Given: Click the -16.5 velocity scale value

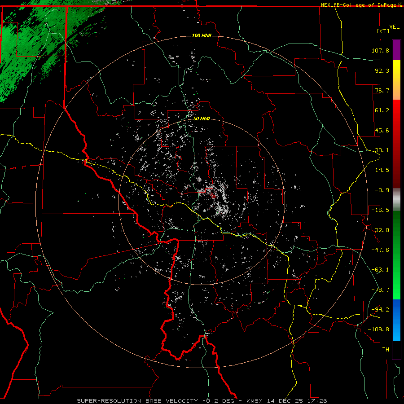Looking at the screenshot, I should tap(380, 210).
